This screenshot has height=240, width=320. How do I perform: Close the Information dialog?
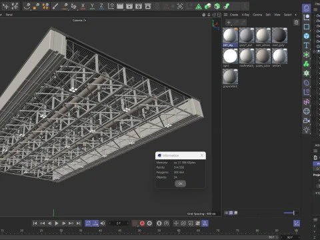[x=202, y=155]
